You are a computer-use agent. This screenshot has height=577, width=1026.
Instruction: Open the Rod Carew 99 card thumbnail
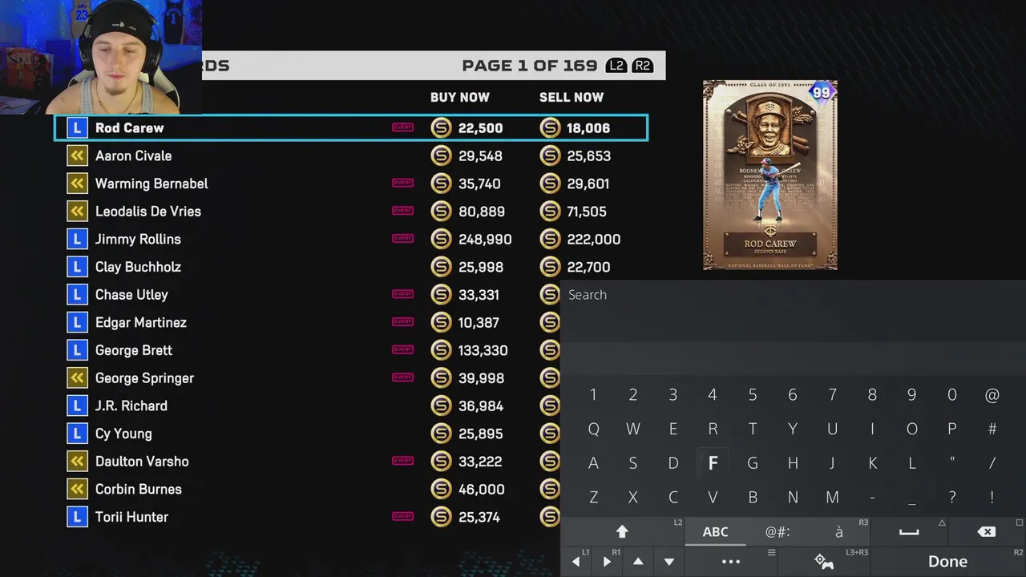[x=770, y=175]
